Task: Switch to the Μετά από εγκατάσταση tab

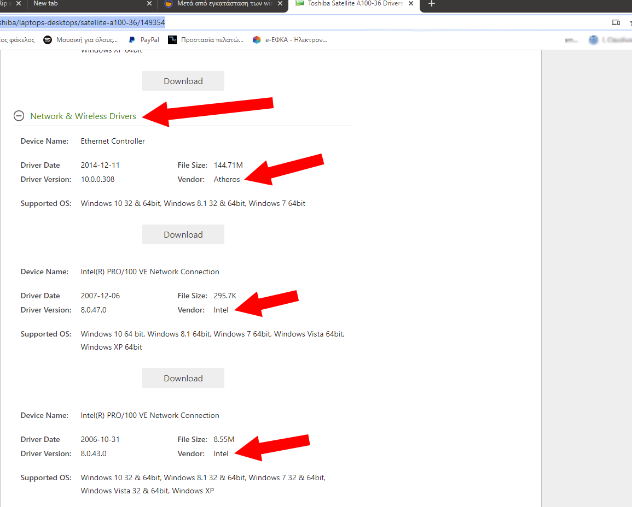Action: [x=225, y=3]
